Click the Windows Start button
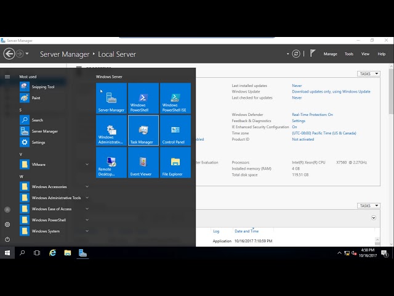The width and height of the screenshot is (394, 296). (7, 253)
